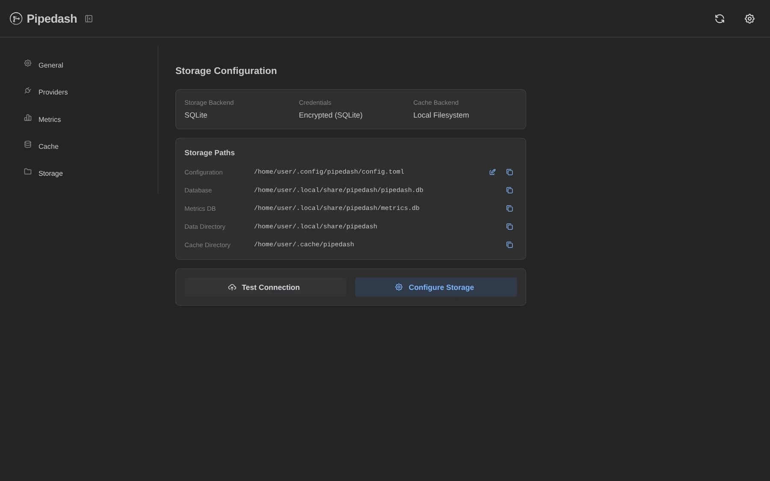The height and width of the screenshot is (481, 770).
Task: Open settings via the header gear icon
Action: (749, 18)
